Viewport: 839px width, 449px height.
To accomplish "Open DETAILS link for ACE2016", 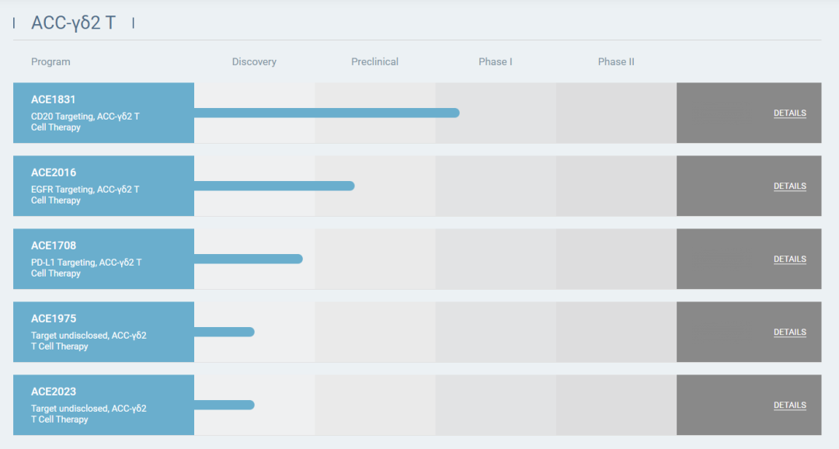I will [790, 186].
